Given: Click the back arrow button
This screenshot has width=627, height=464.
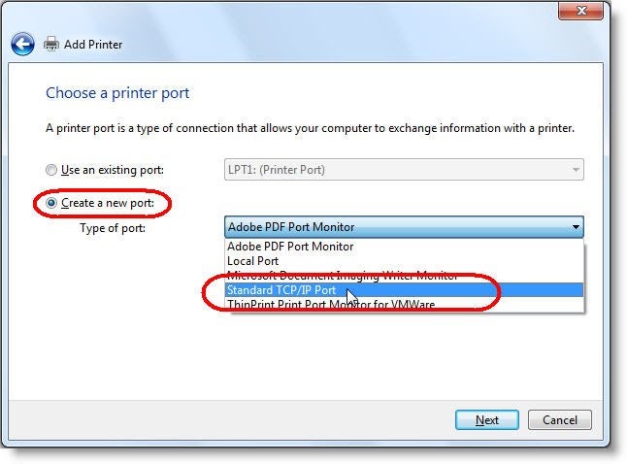Looking at the screenshot, I should [x=22, y=44].
